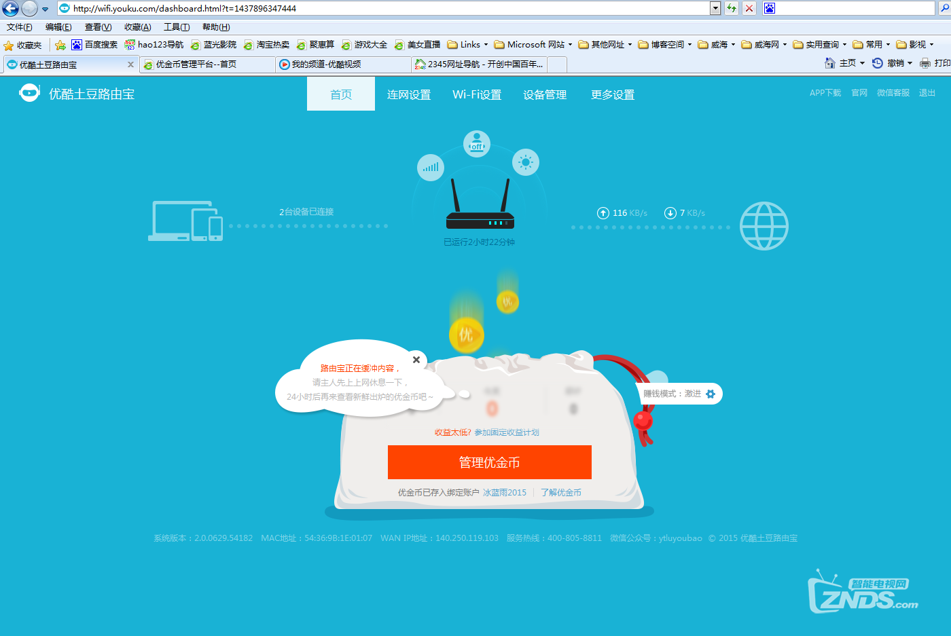This screenshot has width=951, height=636.
Task: Click the black router illustration
Action: [x=480, y=204]
